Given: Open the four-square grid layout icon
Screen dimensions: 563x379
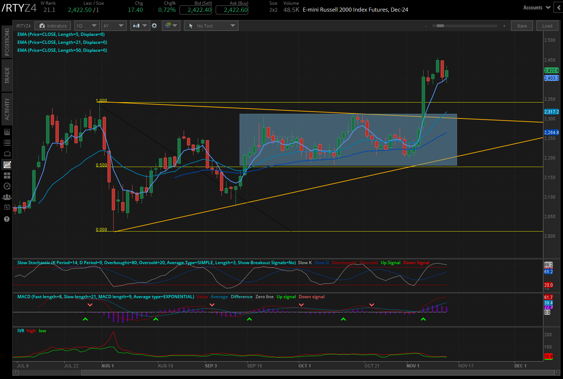Looking at the screenshot, I should coord(7,175).
